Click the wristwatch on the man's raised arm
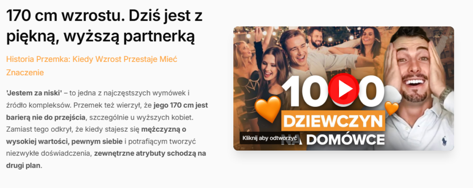 coord(445,94)
